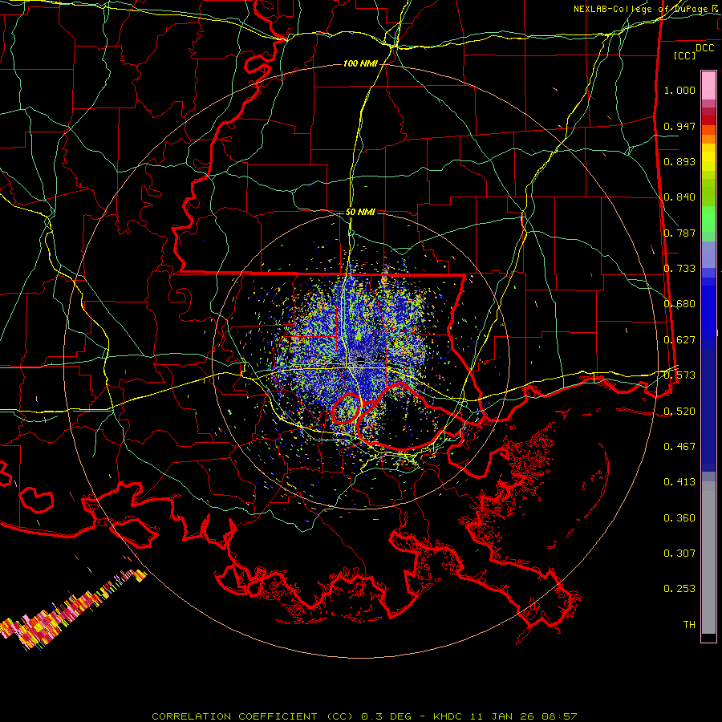Click the DCC product label
The image size is (722, 722).
[x=704, y=48]
